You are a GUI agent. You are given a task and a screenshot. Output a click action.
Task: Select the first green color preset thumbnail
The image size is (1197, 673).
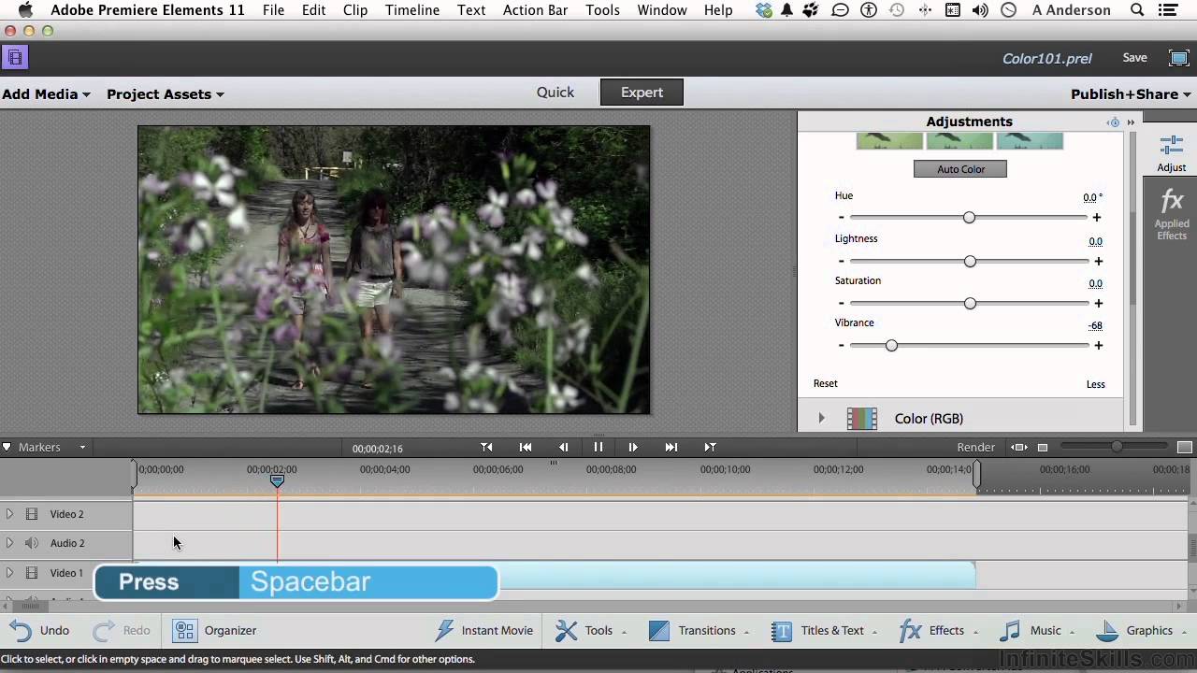tap(889, 141)
